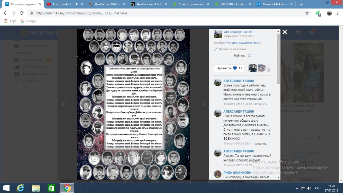The height and width of the screenshot is (193, 343).
Task: Click РИДА ШАФИКОВА avatar
Action: coord(218,174)
